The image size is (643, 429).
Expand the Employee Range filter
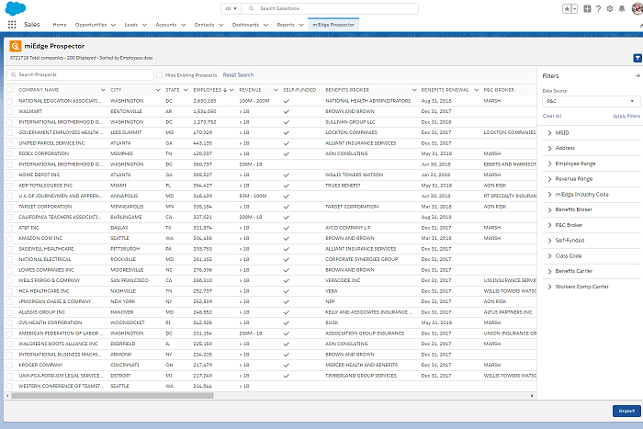[x=574, y=162]
